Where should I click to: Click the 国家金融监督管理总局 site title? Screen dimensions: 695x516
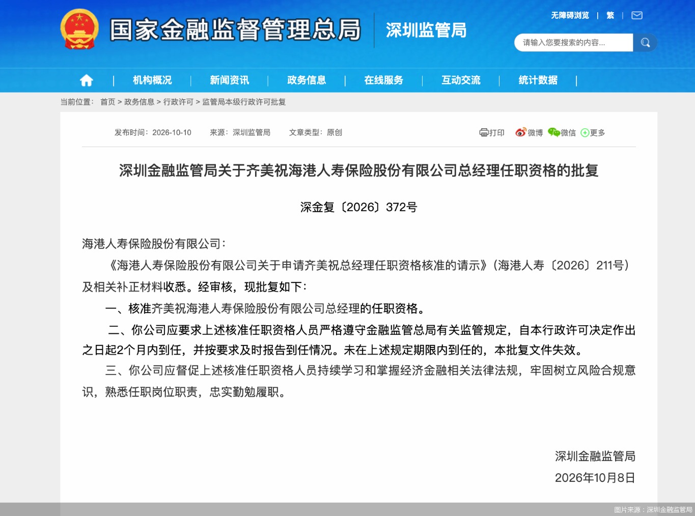(235, 30)
